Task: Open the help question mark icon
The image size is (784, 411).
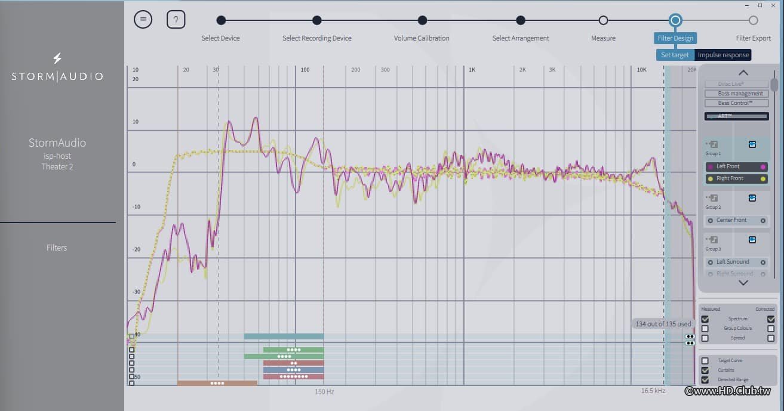Action: [x=176, y=20]
